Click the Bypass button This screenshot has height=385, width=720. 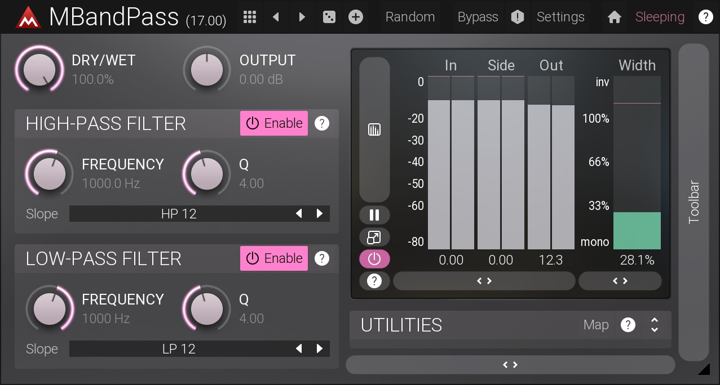coord(478,17)
